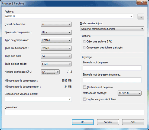Open Nombre de threads CPU dropdown
This screenshot has width=149, height=130.
click(50, 72)
